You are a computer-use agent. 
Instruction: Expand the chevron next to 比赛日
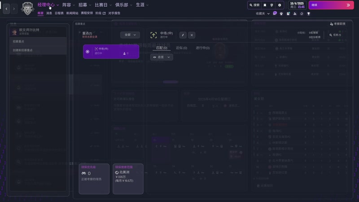point(110,5)
